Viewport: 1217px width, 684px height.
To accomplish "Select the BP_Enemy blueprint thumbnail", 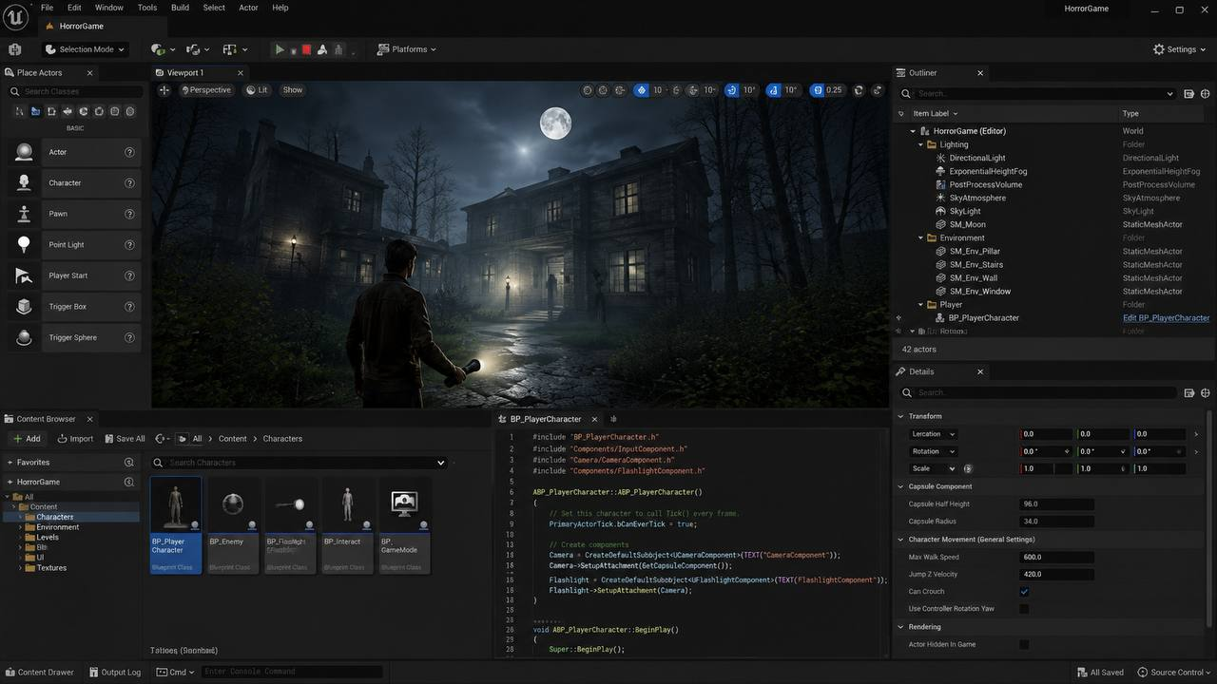I will point(233,524).
